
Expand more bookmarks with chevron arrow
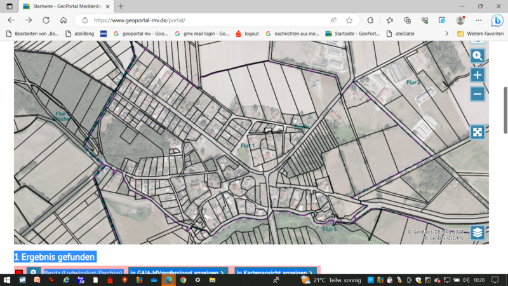pos(447,34)
